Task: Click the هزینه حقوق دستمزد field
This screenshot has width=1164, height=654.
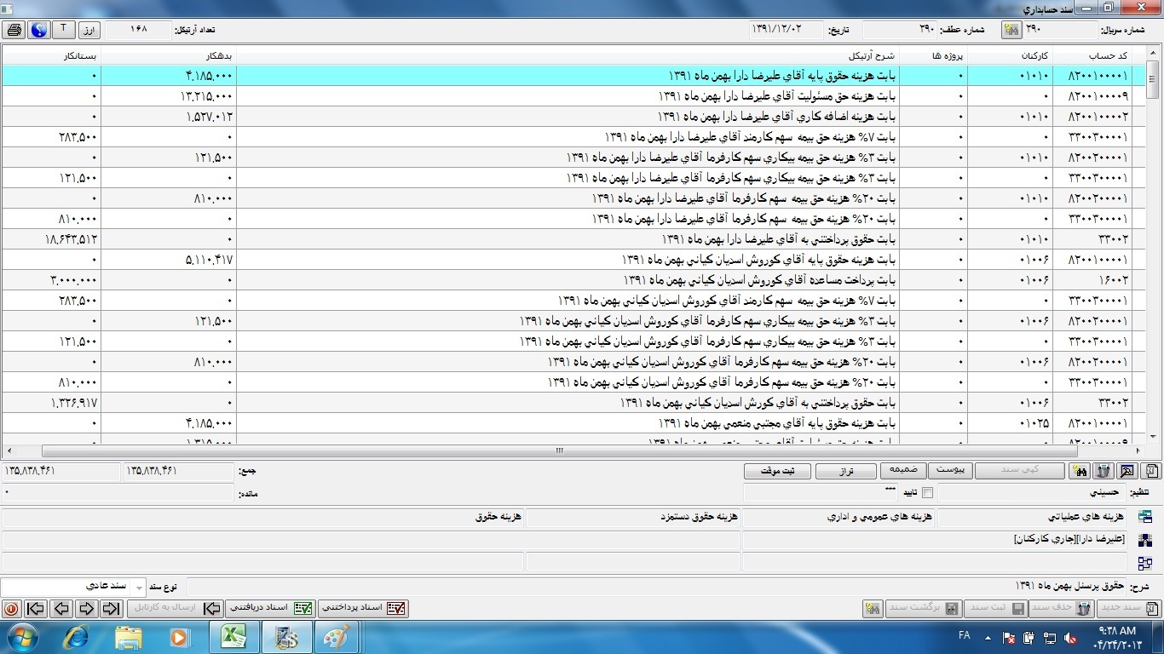Action: point(633,517)
